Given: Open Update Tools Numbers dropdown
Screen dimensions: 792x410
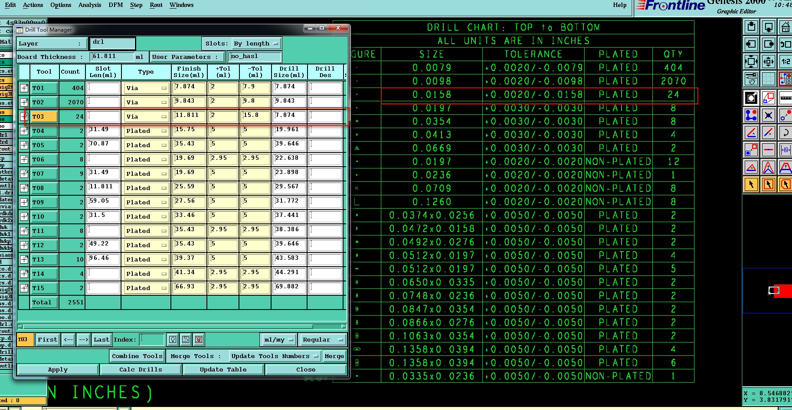Looking at the screenshot, I should [x=275, y=356].
